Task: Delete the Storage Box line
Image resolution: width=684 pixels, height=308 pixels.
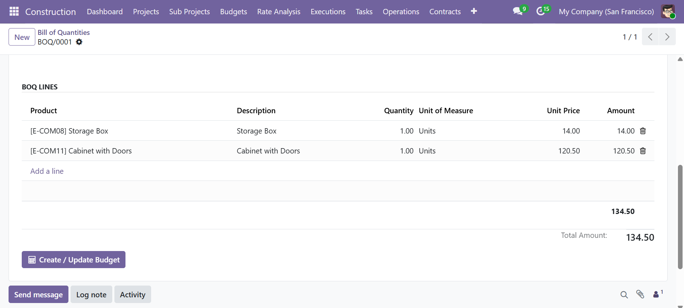Action: 643,131
